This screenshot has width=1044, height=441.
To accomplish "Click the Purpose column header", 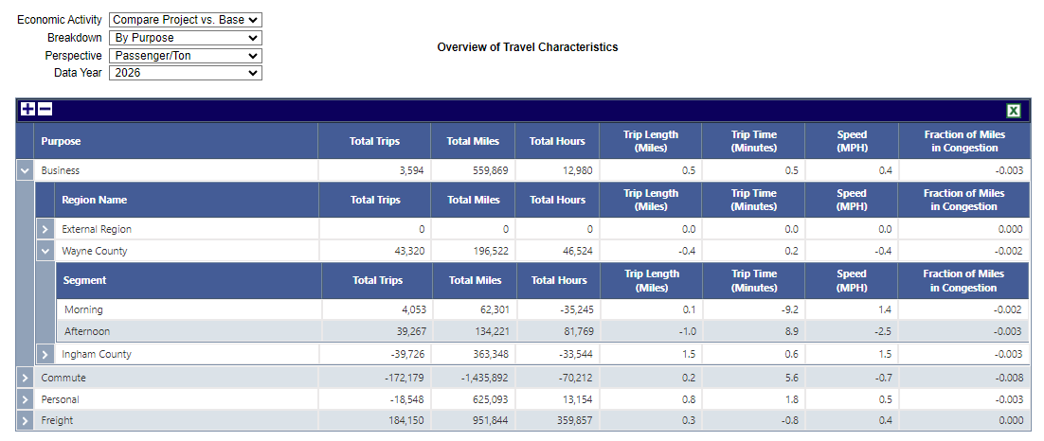I will [x=61, y=141].
